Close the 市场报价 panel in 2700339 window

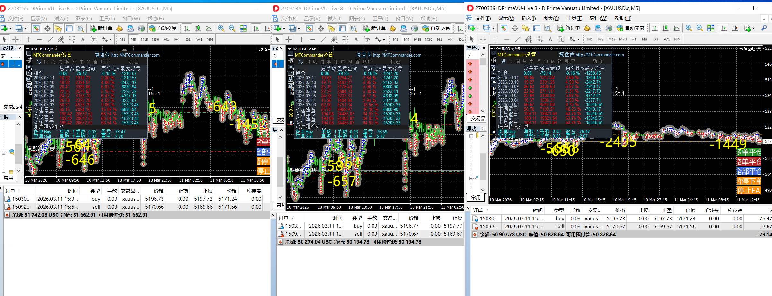click(x=484, y=48)
